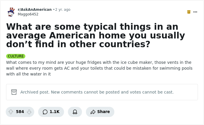Click the 584 vote score
Viewport: 204px width, 125px height.
[20, 112]
